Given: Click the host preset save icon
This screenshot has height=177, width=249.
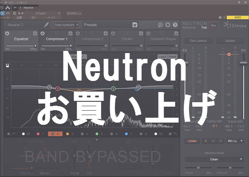Looking at the screenshot, I should point(15,13).
